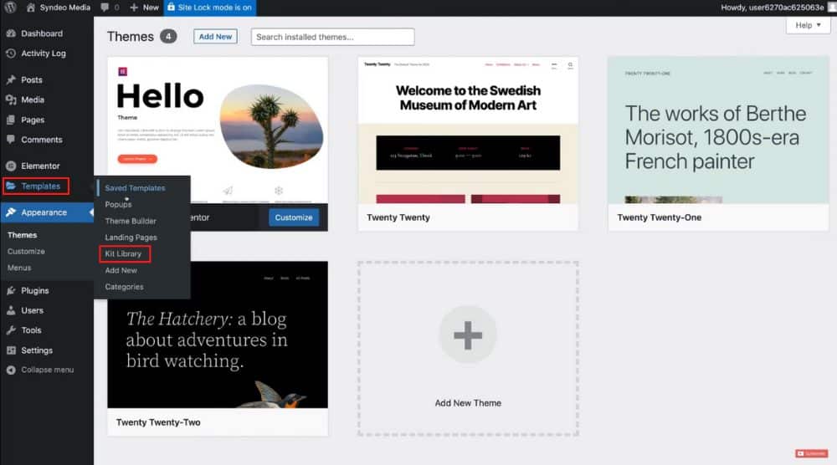Click the Collapse menu arrow icon
Screen dimensions: 837x465
click(11, 370)
